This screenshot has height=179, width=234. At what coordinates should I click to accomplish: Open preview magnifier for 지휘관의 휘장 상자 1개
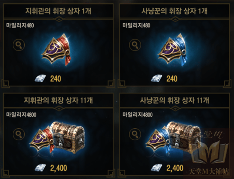[x=19, y=45]
